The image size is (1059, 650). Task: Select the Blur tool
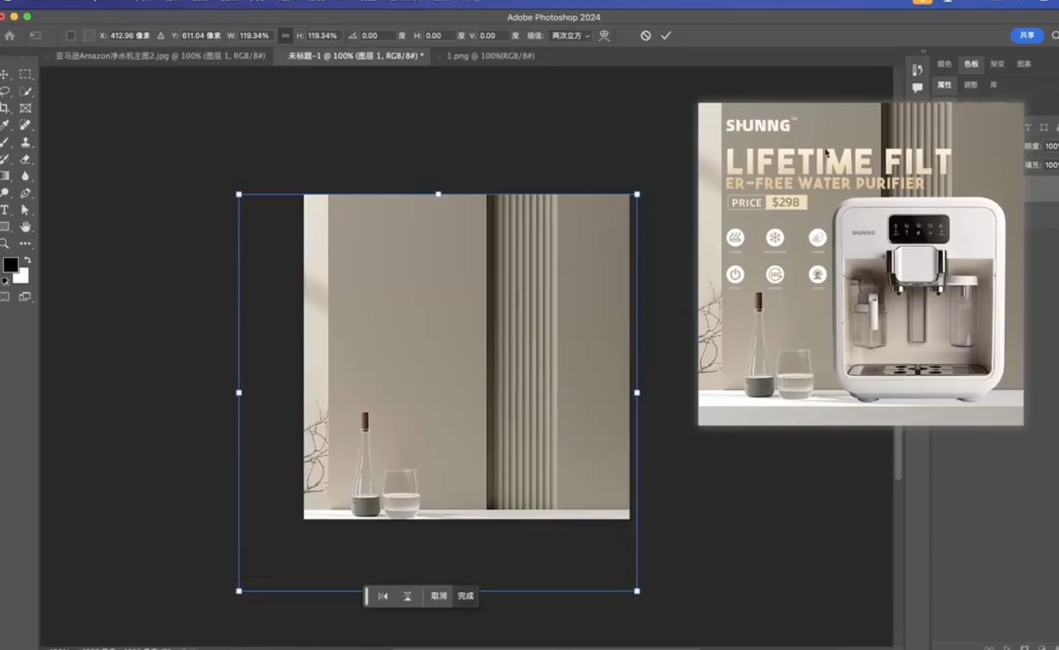point(26,176)
